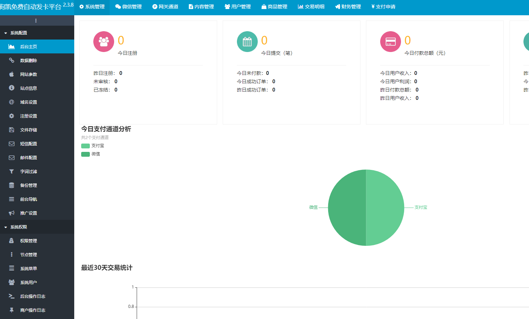Click the database icon beside 备份管理

[x=11, y=185]
